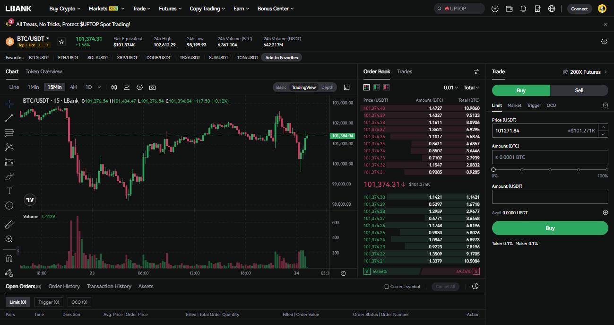Open the BTC/USDT pair selector dropdown
The image size is (614, 325).
point(32,38)
